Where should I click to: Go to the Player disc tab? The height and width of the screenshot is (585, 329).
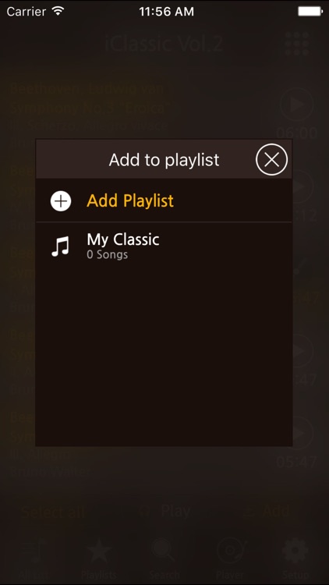(230, 558)
